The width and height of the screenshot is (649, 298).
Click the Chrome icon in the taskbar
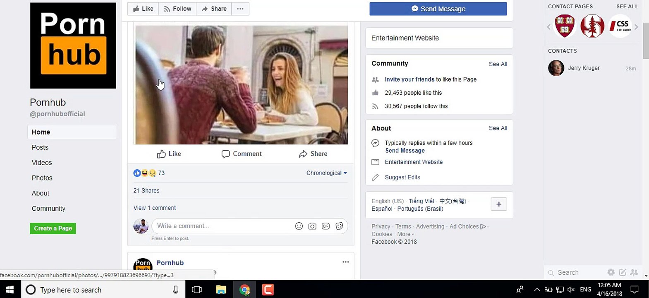click(244, 290)
